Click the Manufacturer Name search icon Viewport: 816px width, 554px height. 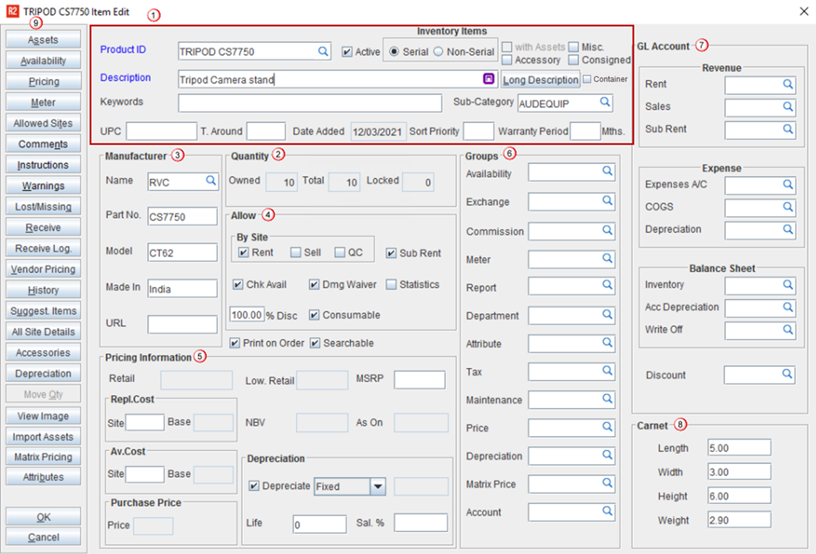point(211,181)
